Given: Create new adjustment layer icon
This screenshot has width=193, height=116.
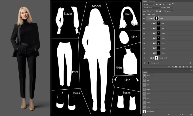Looking at the screenshot, I should click(x=180, y=67).
